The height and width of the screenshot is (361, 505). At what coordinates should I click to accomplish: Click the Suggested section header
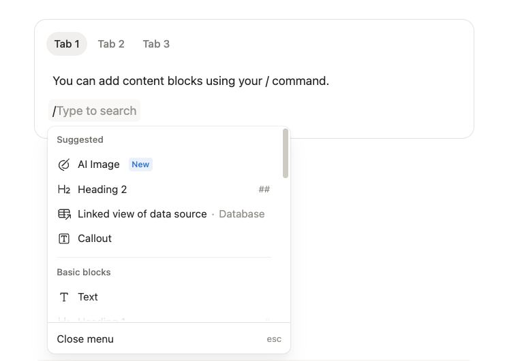pyautogui.click(x=80, y=140)
